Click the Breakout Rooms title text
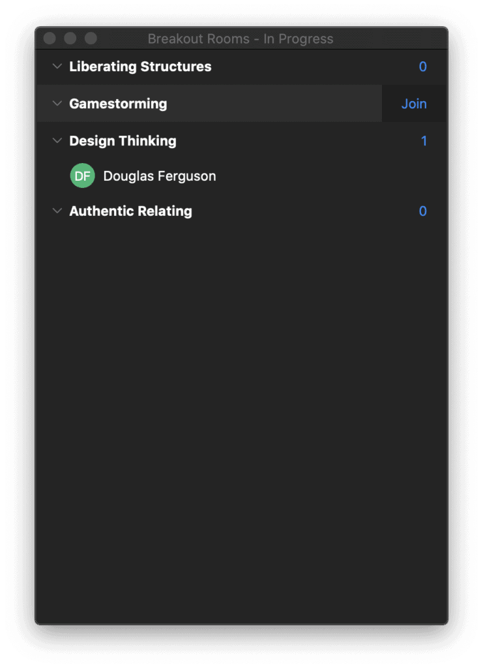The width and height of the screenshot is (483, 668). [241, 39]
